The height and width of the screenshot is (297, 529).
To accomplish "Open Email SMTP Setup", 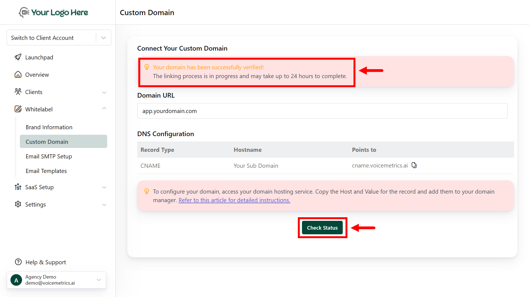I will [x=49, y=156].
